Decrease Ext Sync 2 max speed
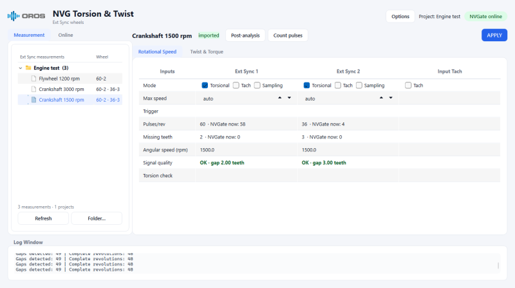 point(391,98)
